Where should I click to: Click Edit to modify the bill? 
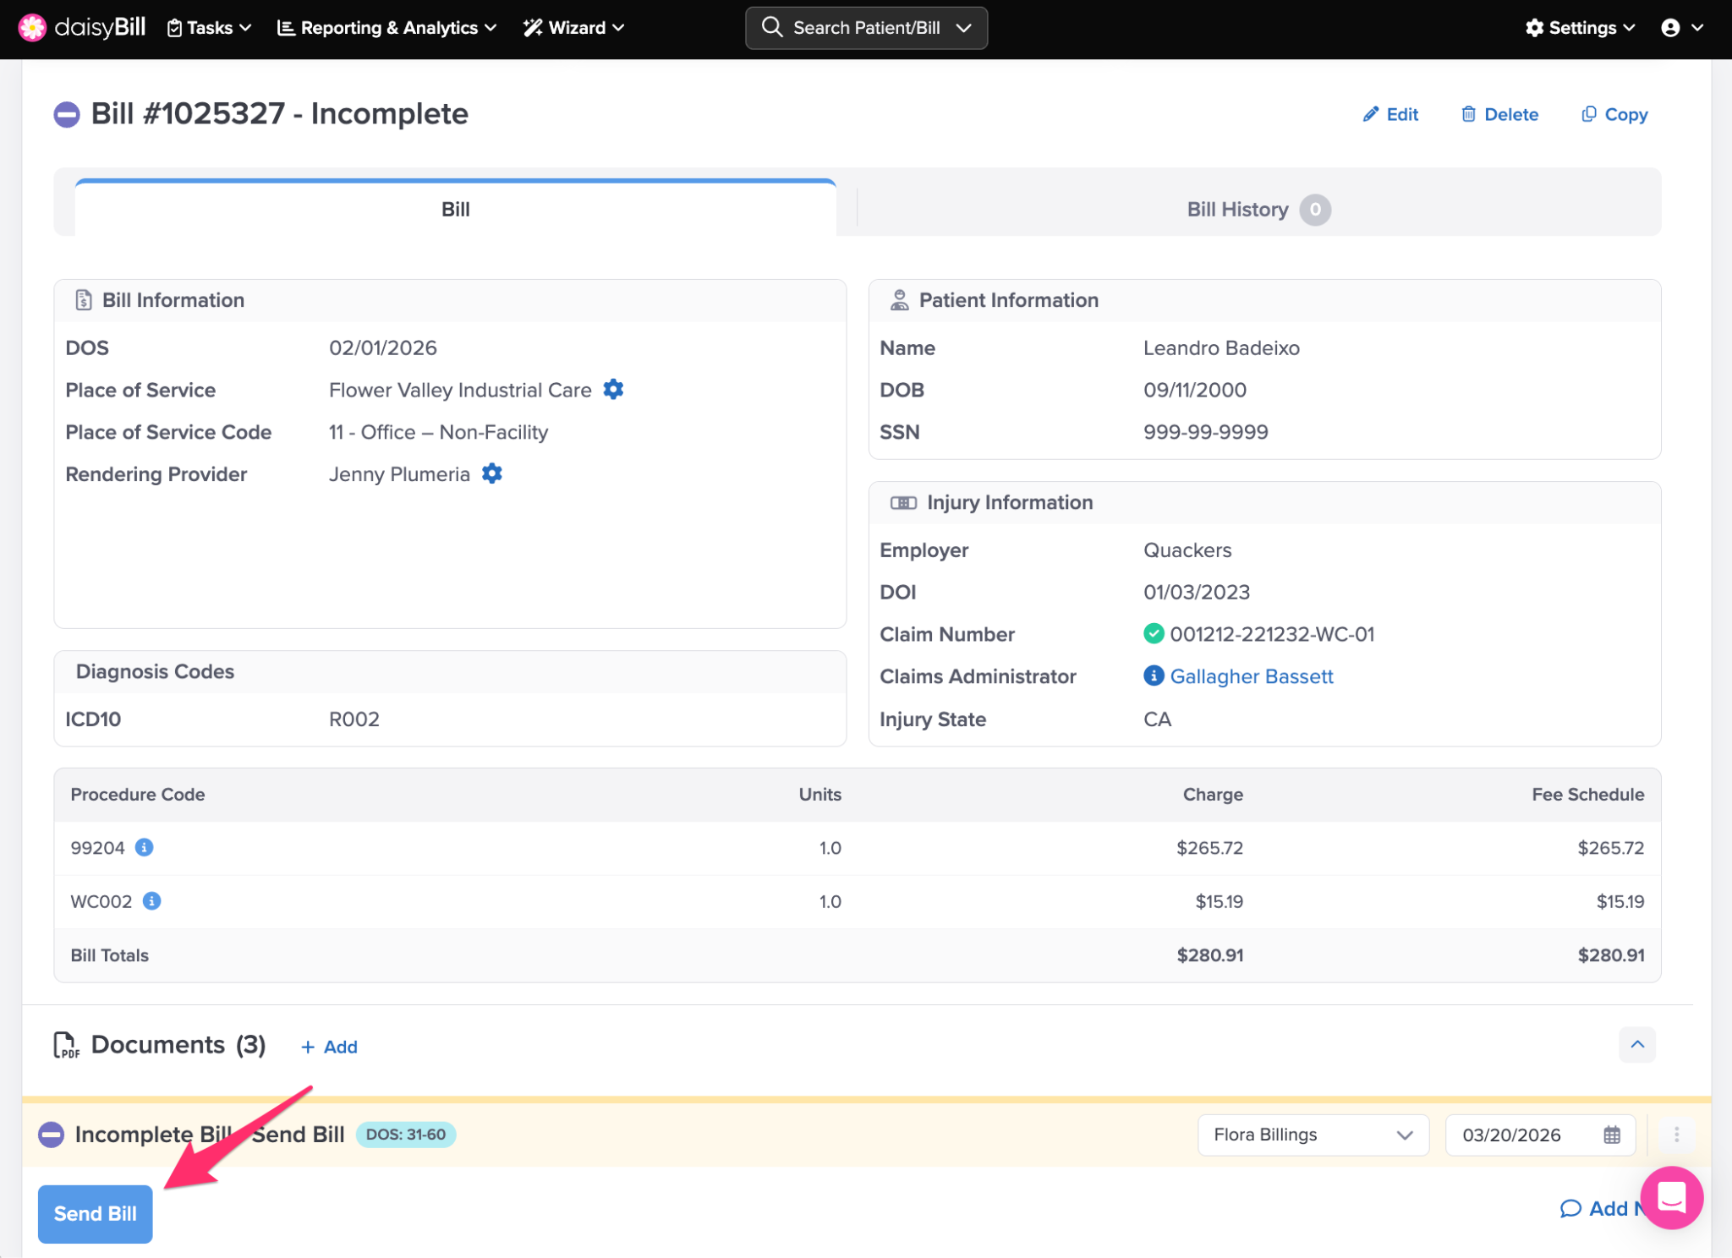click(x=1391, y=114)
